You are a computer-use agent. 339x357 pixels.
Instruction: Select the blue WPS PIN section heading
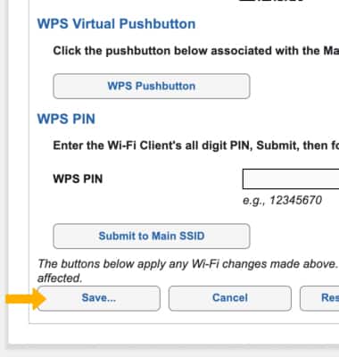point(66,119)
